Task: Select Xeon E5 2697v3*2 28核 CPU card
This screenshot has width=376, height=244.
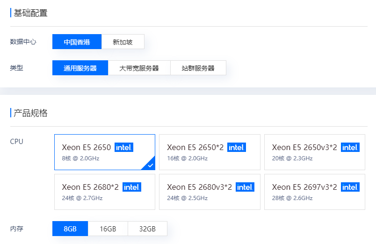Action: (x=315, y=192)
